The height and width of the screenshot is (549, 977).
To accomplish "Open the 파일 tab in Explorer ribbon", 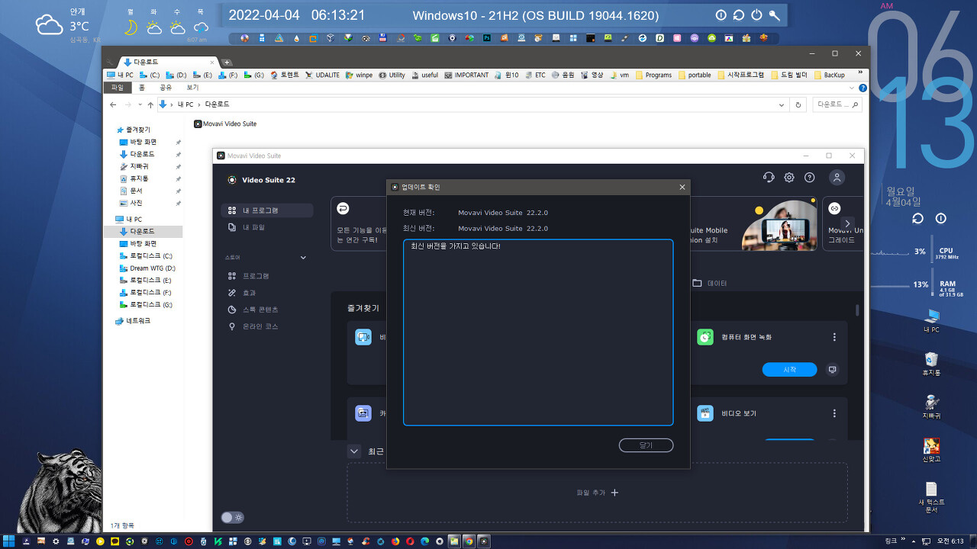I will click(118, 88).
